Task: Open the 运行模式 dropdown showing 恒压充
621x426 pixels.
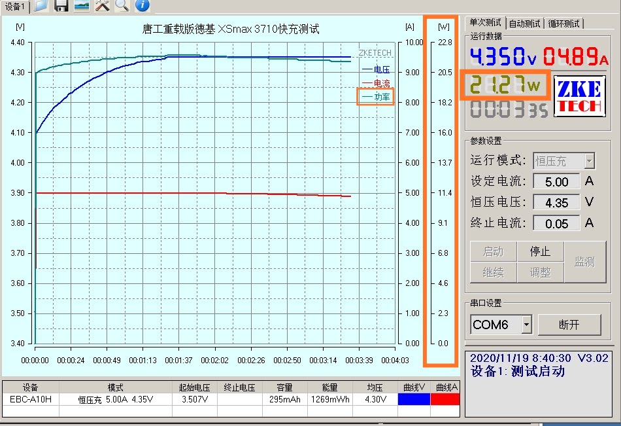Action: point(564,161)
